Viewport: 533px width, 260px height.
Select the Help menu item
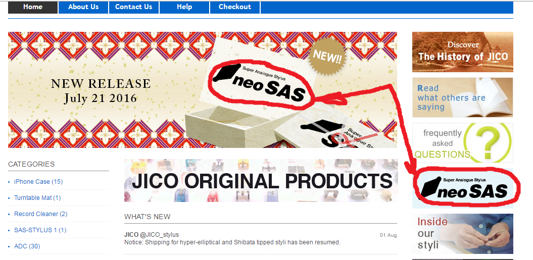tap(184, 7)
